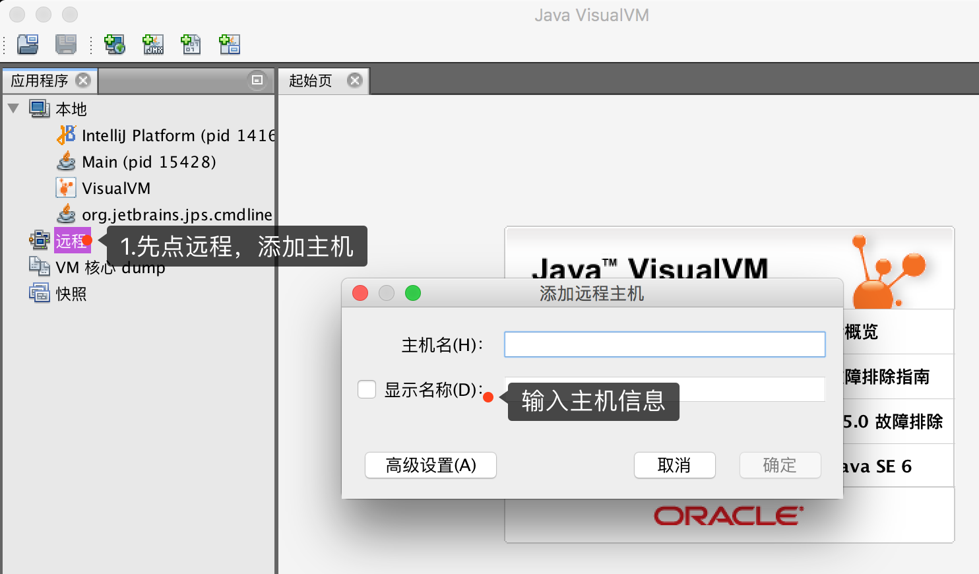The height and width of the screenshot is (574, 979).
Task: Select the VM 核心 dump node
Action: point(109,267)
